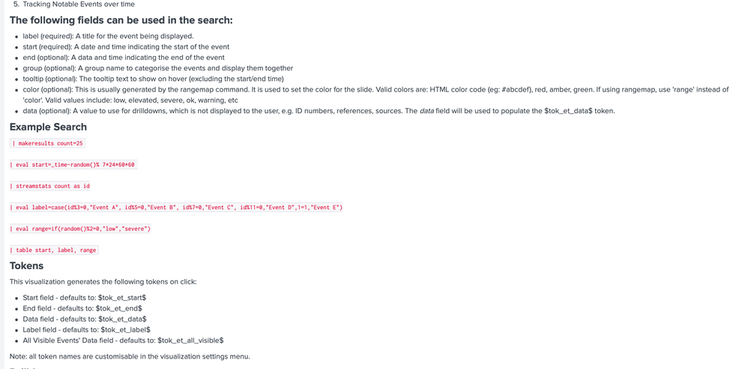748x369 pixels.
Task: Click the 'group (optional)' field description
Action: click(x=157, y=68)
